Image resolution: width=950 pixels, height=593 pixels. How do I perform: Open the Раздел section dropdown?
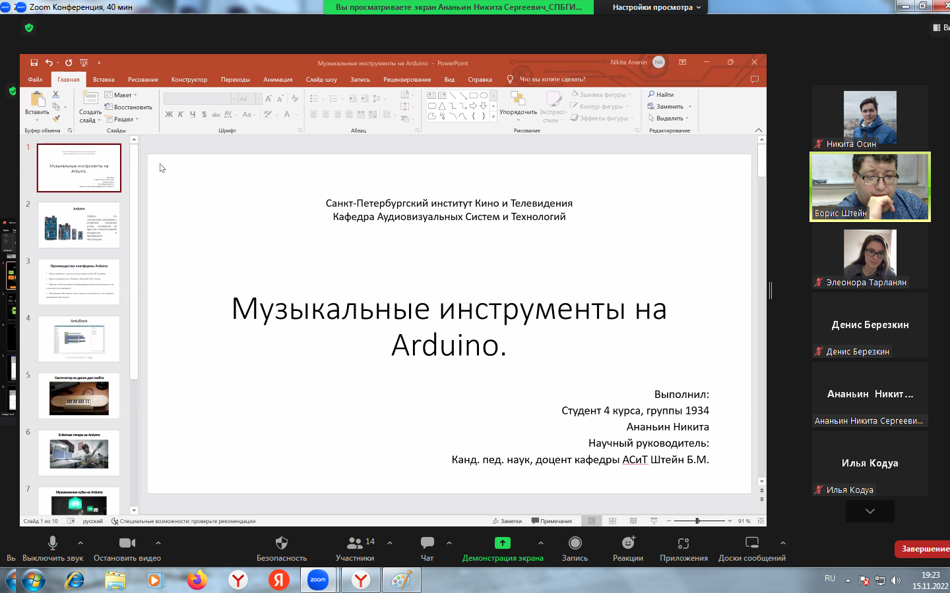click(x=122, y=119)
